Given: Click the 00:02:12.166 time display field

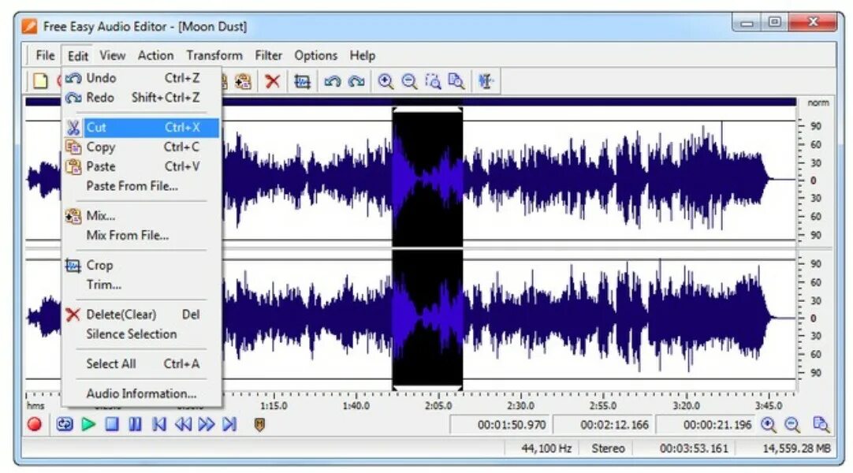Looking at the screenshot, I should pyautogui.click(x=614, y=423).
